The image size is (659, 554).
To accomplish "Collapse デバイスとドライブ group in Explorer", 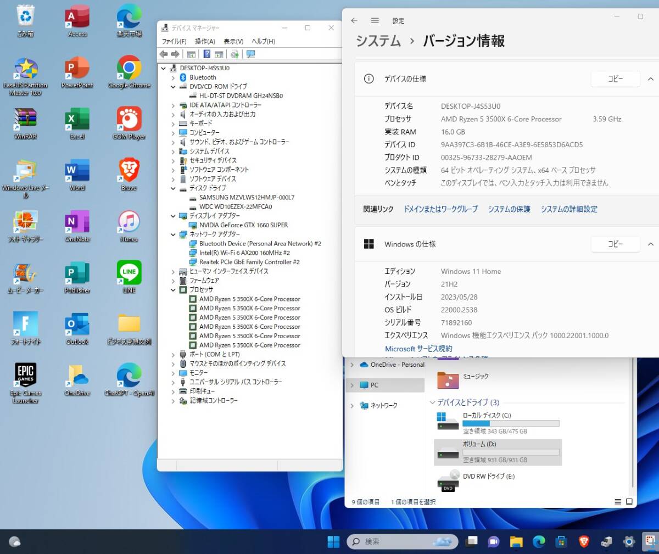I will coord(433,402).
